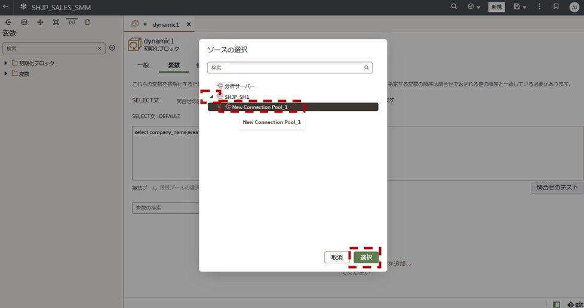Screen dimensions: 584x308
Task: Open the physical layer database icon
Action: coord(24,22)
